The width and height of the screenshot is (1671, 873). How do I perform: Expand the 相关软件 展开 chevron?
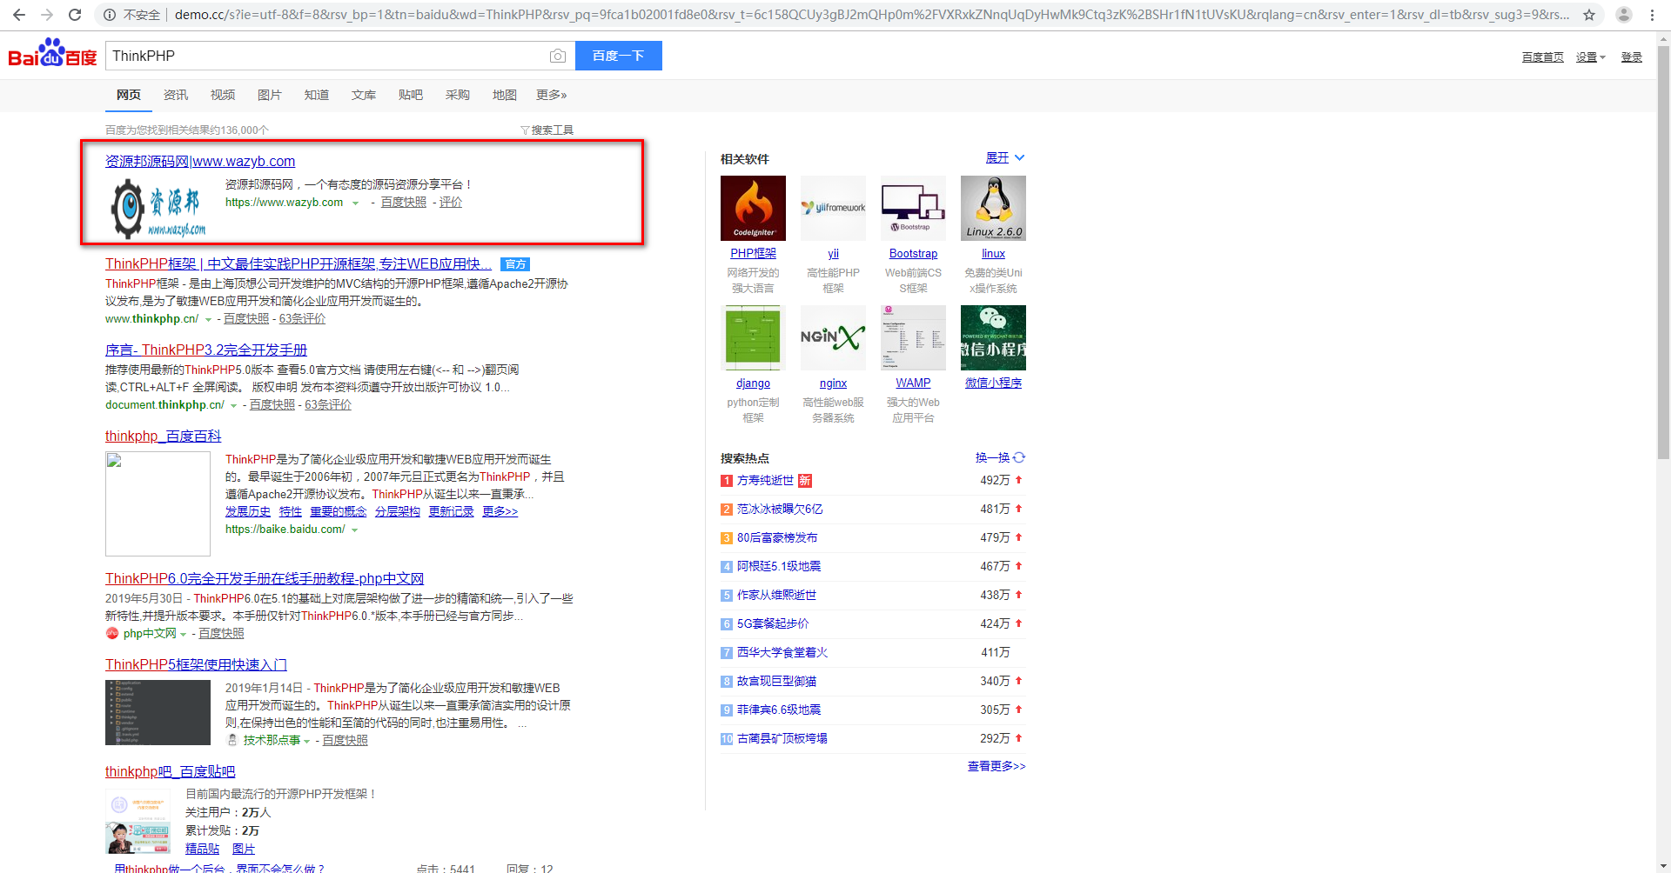tap(1019, 158)
